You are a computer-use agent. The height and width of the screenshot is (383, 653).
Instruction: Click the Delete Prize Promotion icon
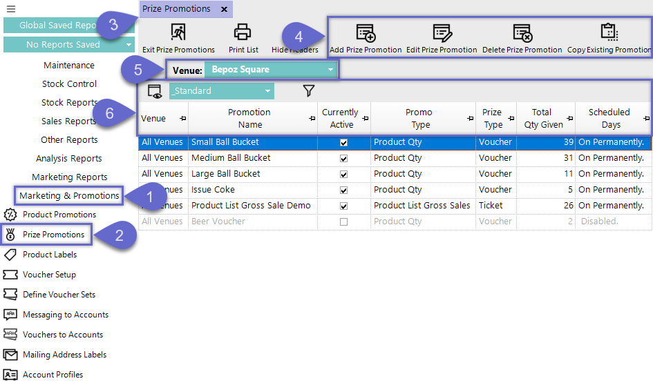[522, 32]
